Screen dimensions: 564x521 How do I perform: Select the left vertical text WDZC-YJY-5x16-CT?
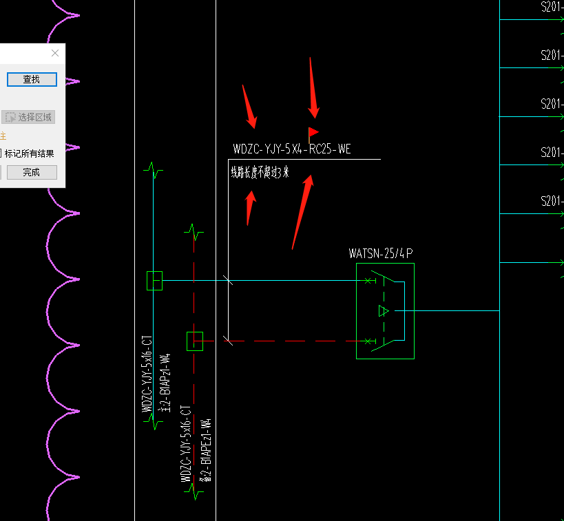click(147, 374)
